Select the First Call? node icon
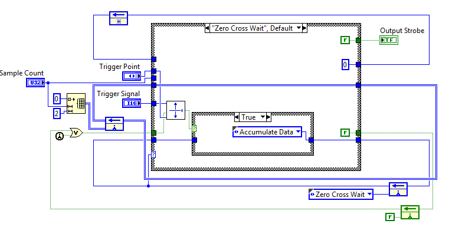The width and height of the screenshot is (449, 227). [x=60, y=136]
